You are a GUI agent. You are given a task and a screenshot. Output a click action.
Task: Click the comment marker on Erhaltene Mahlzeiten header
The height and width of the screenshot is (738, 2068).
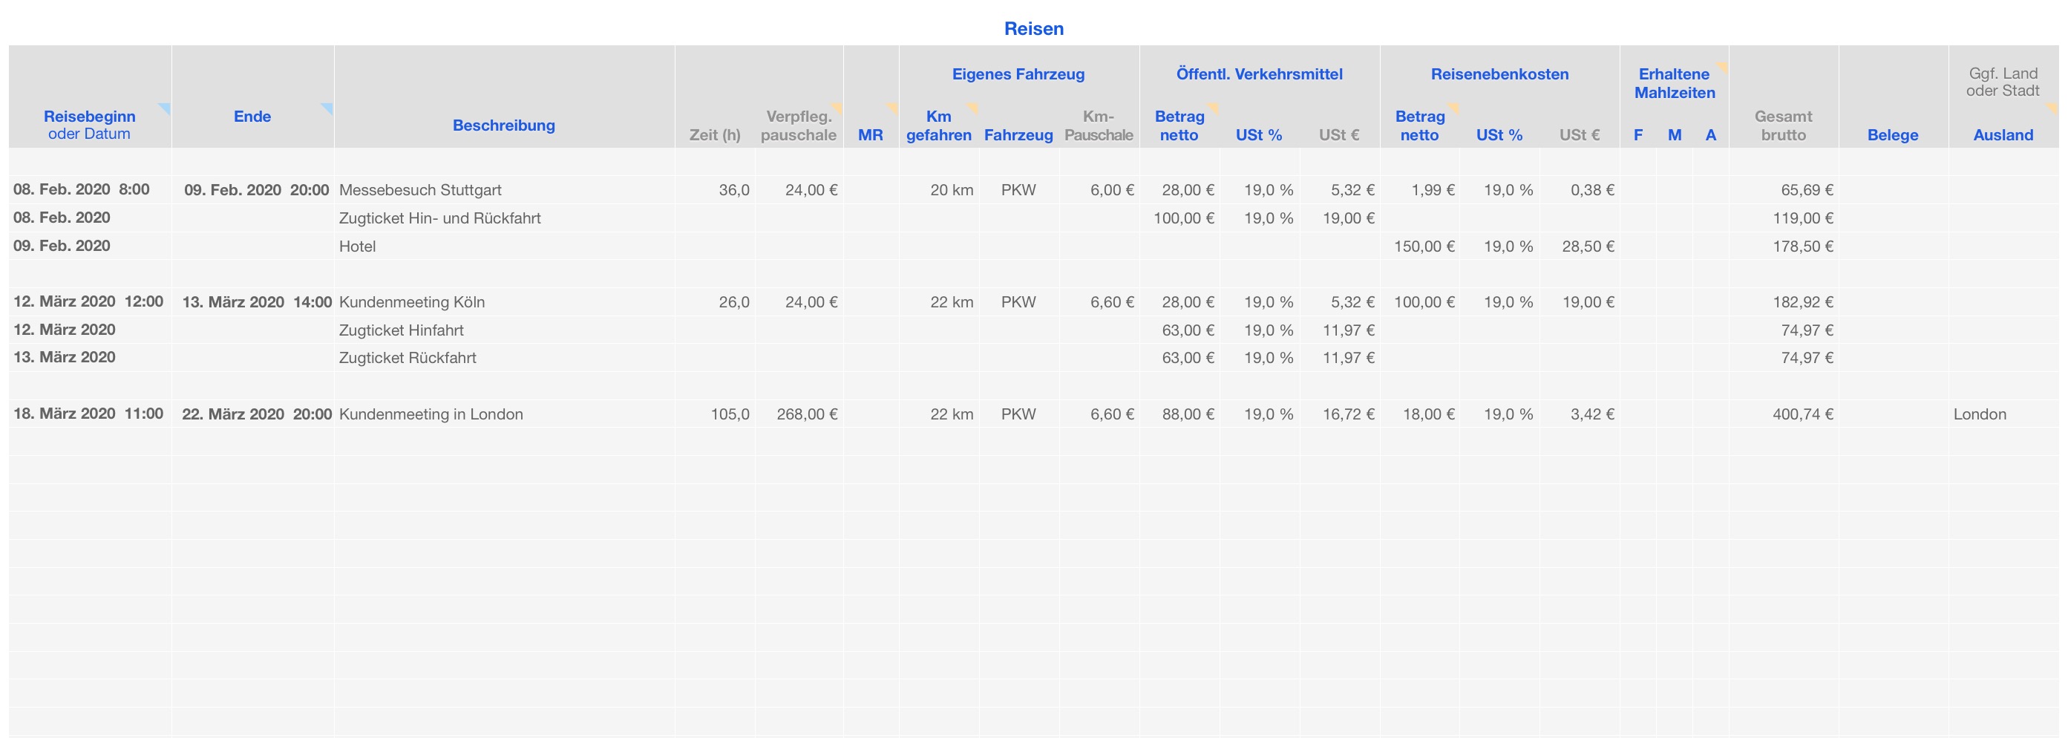(1722, 66)
